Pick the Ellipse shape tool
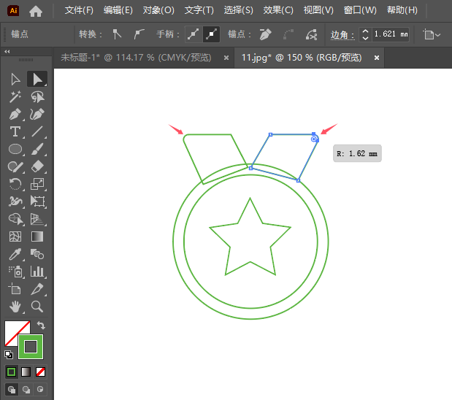452x400 pixels. coord(15,149)
